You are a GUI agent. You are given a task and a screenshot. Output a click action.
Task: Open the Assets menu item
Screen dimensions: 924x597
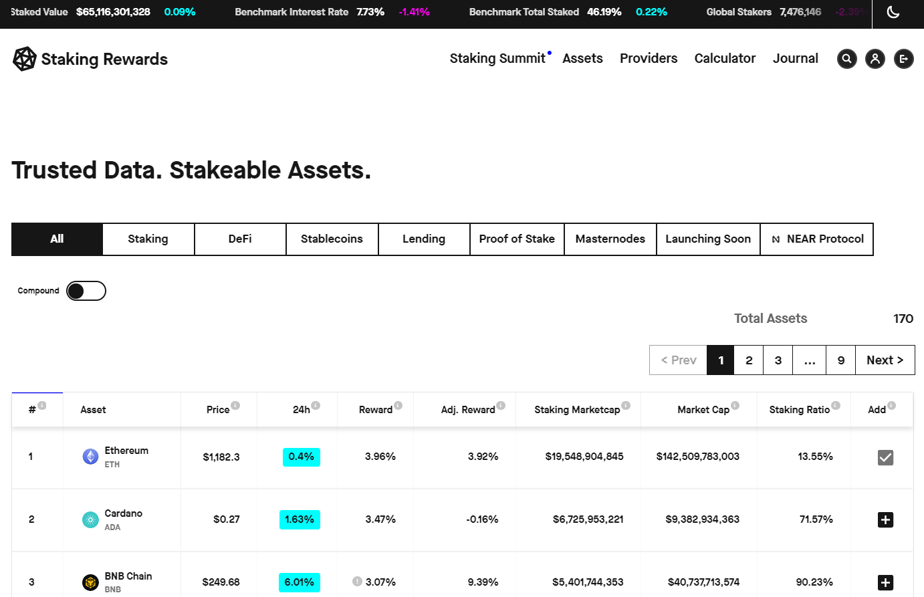coord(582,59)
